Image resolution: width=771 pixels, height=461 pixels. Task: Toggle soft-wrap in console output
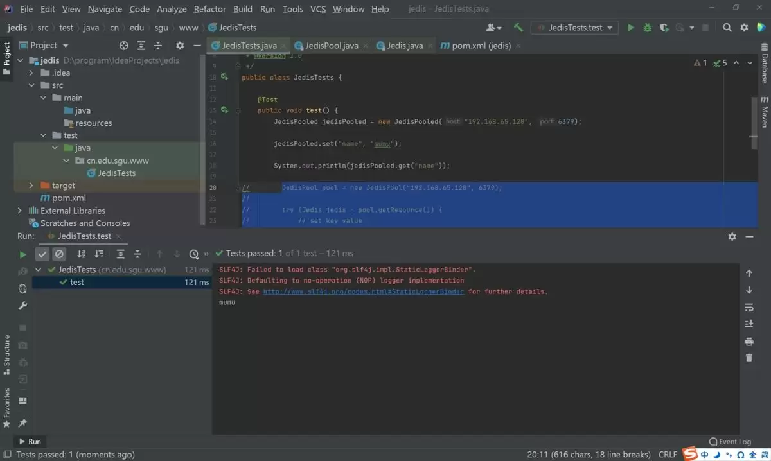coord(749,308)
